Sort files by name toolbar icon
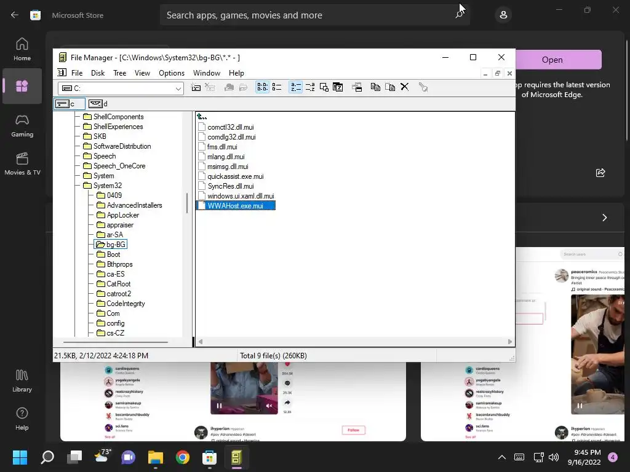This screenshot has height=472, width=630. [296, 87]
